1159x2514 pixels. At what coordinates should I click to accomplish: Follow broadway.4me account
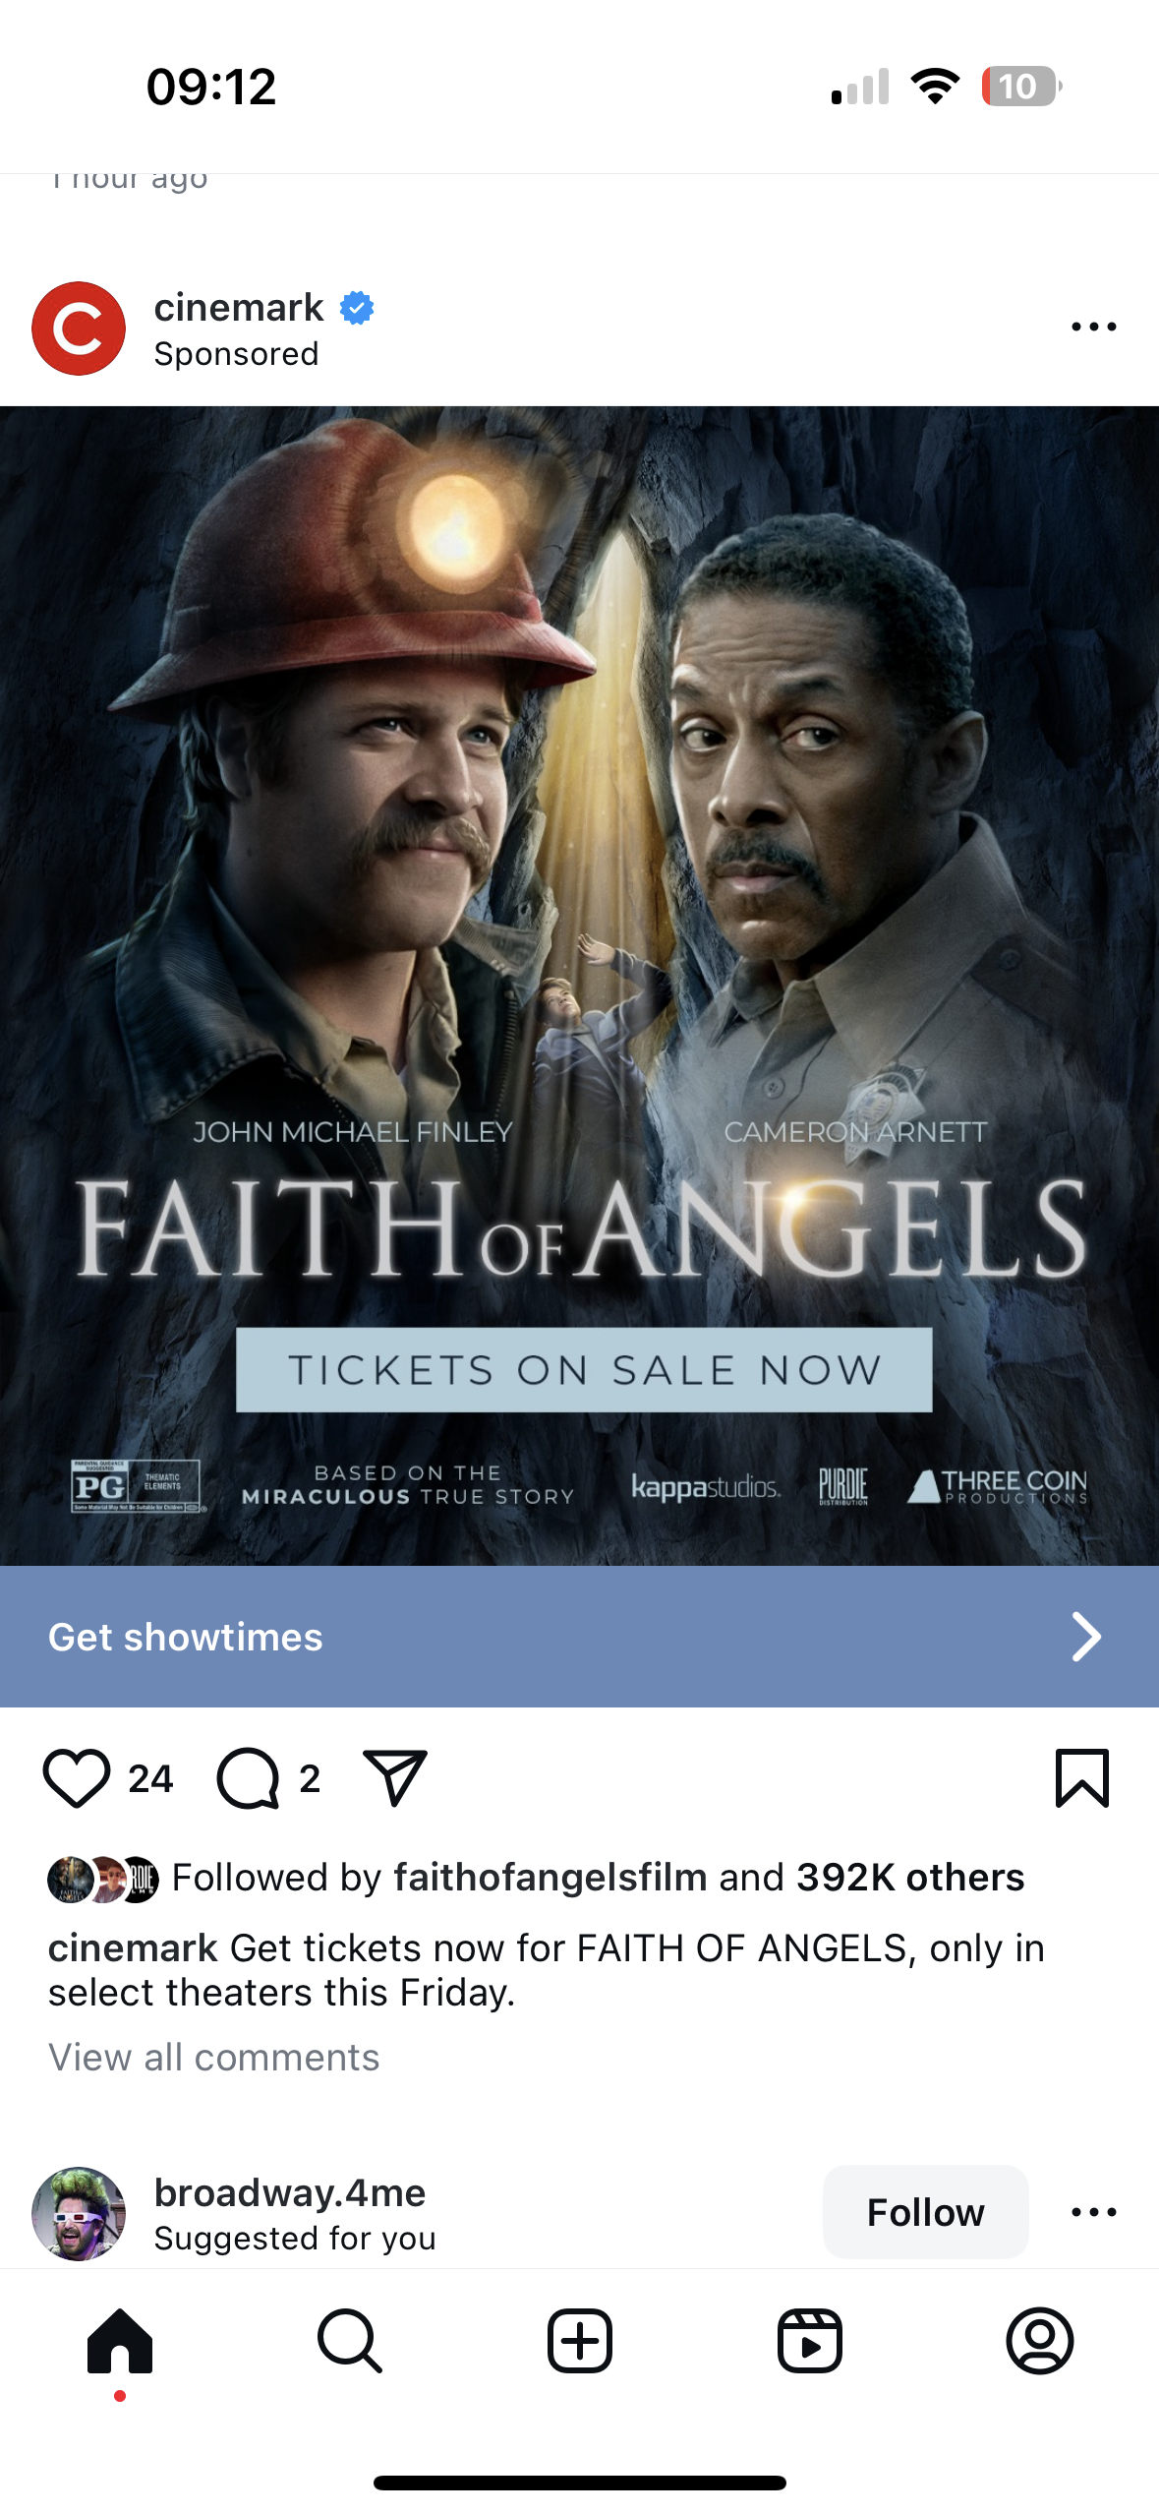(926, 2212)
